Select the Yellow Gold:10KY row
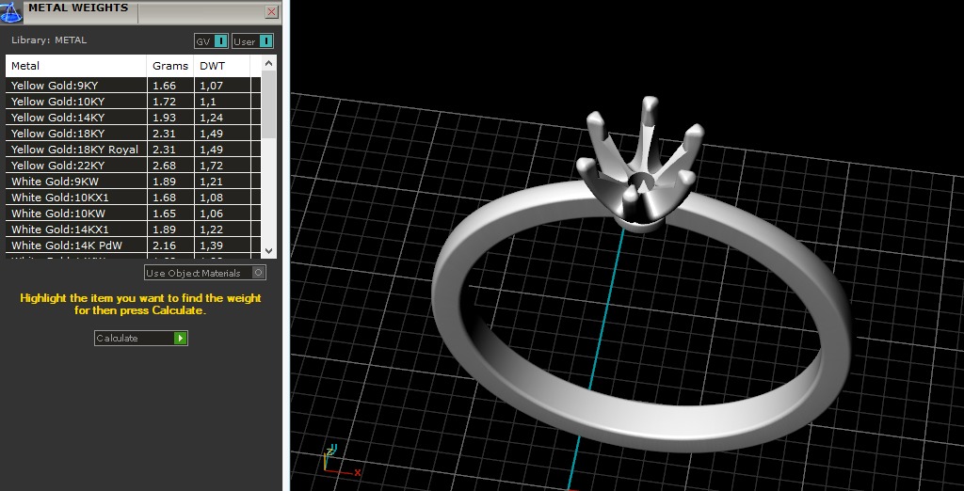The width and height of the screenshot is (964, 491). pyautogui.click(x=133, y=102)
